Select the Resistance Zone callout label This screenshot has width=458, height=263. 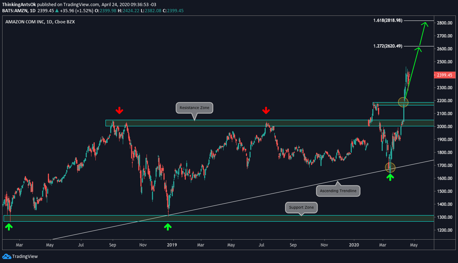194,108
